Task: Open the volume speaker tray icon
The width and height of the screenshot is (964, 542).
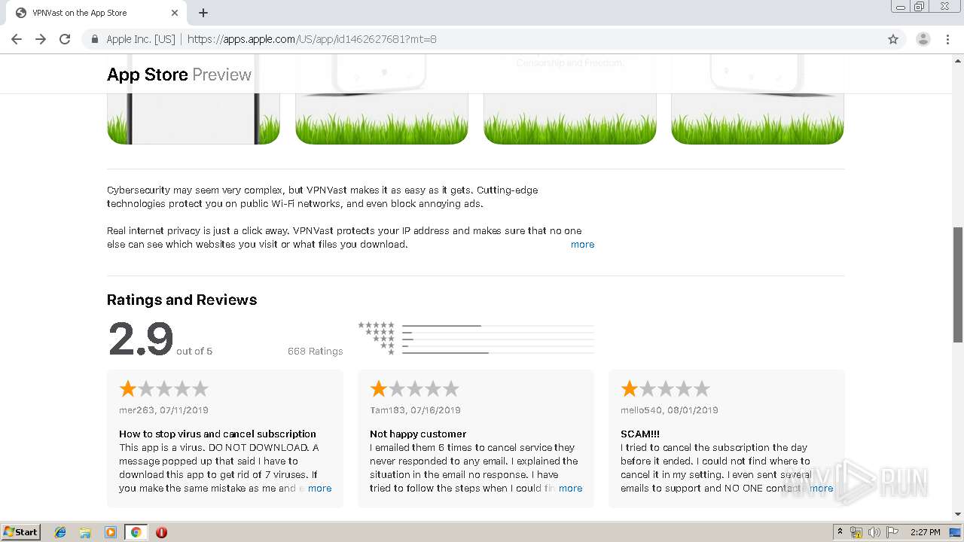Action: click(x=874, y=532)
